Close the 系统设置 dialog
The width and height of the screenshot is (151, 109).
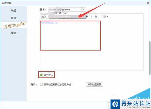(148, 3)
